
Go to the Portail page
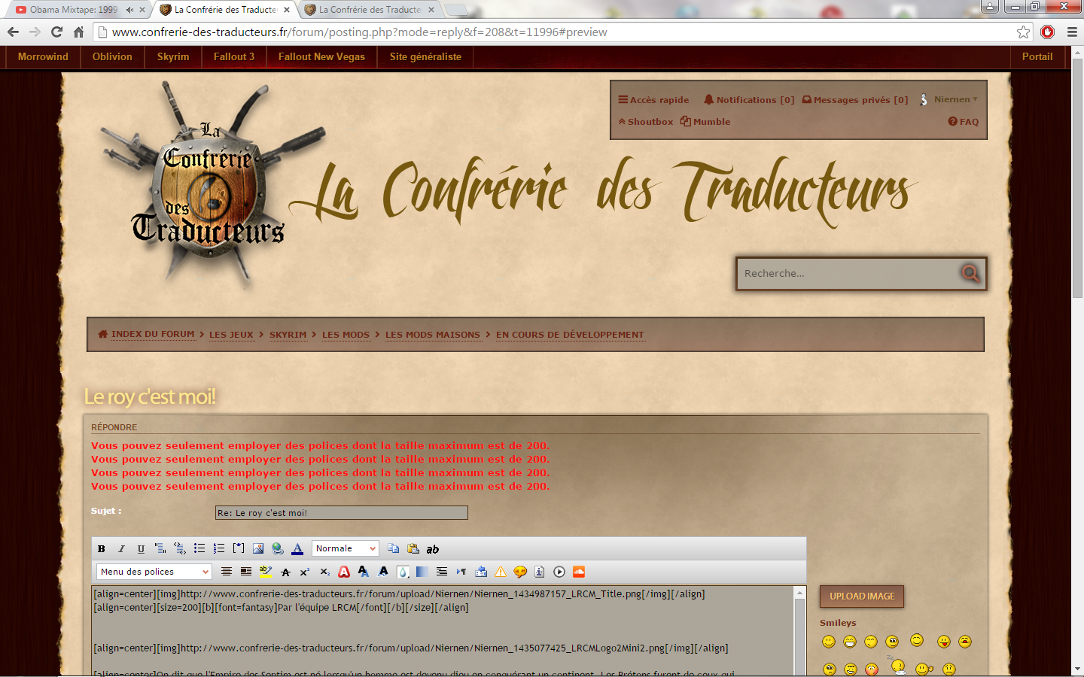tap(1037, 57)
